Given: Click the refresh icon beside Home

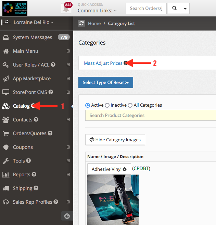Looking at the screenshot, I should [81, 23].
